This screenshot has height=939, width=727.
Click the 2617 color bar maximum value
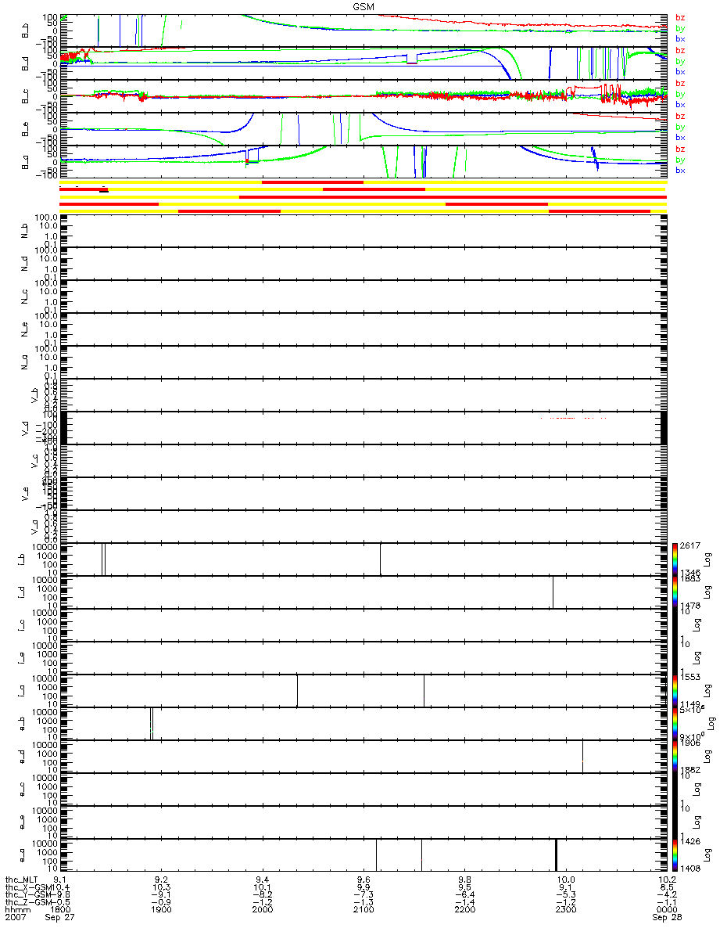(689, 545)
